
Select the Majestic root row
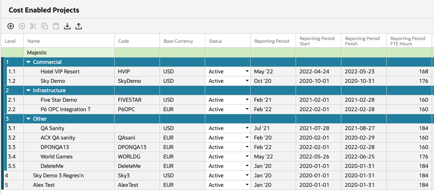pyautogui.click(x=217, y=52)
